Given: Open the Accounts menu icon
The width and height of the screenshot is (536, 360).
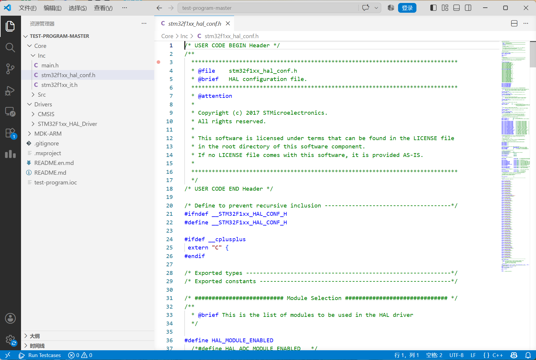Looking at the screenshot, I should [10, 318].
